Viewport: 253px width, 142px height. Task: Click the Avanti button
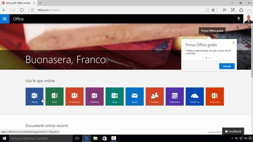pyautogui.click(x=227, y=66)
